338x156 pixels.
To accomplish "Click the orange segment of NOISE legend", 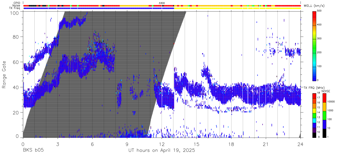I will pyautogui.click(x=324, y=107).
